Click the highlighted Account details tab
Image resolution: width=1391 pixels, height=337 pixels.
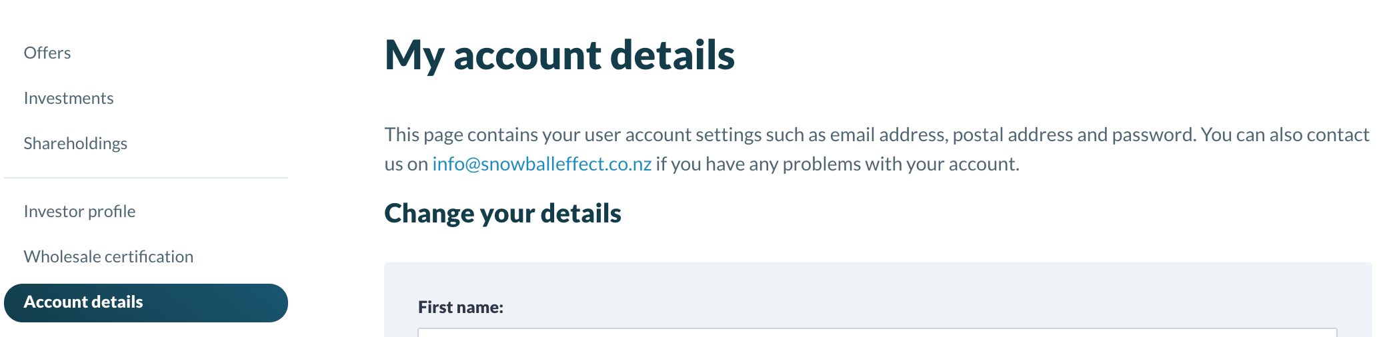pyautogui.click(x=145, y=302)
